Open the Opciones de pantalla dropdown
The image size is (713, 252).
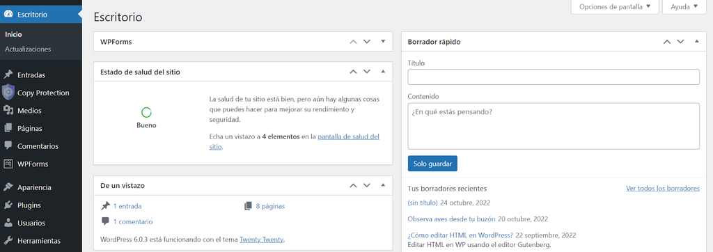[x=616, y=7]
